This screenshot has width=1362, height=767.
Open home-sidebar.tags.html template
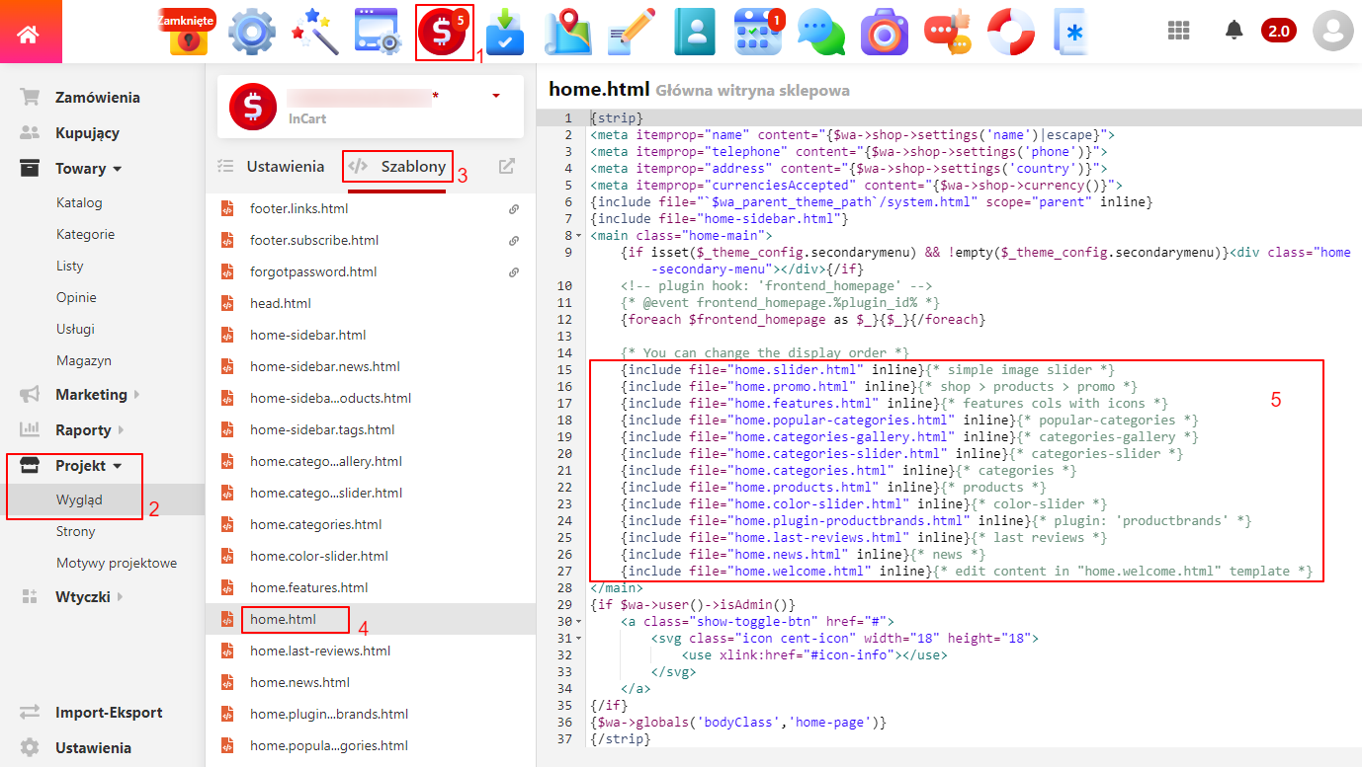322,429
